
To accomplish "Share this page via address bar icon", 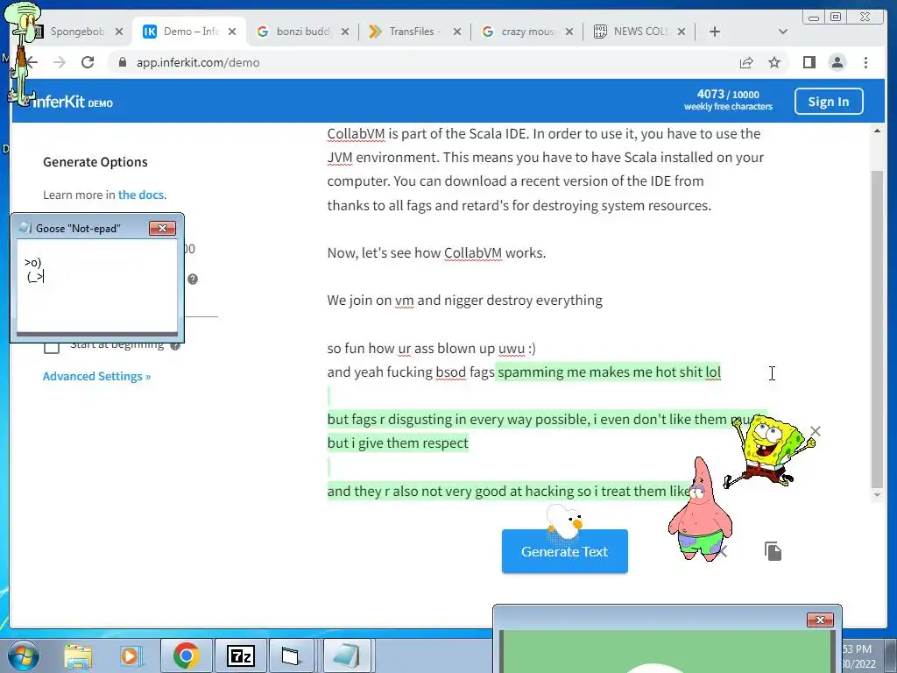I will click(x=746, y=62).
